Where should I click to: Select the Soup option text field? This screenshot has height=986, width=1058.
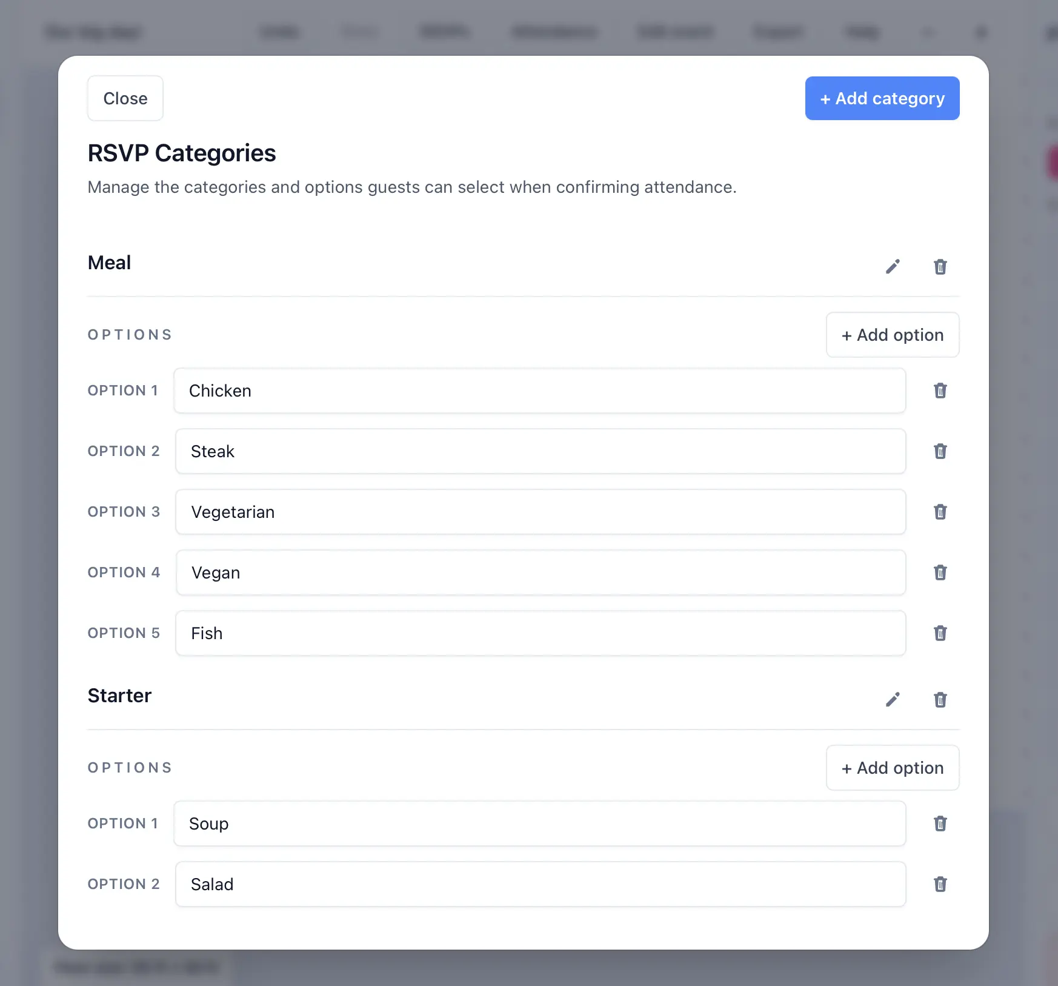pos(540,824)
